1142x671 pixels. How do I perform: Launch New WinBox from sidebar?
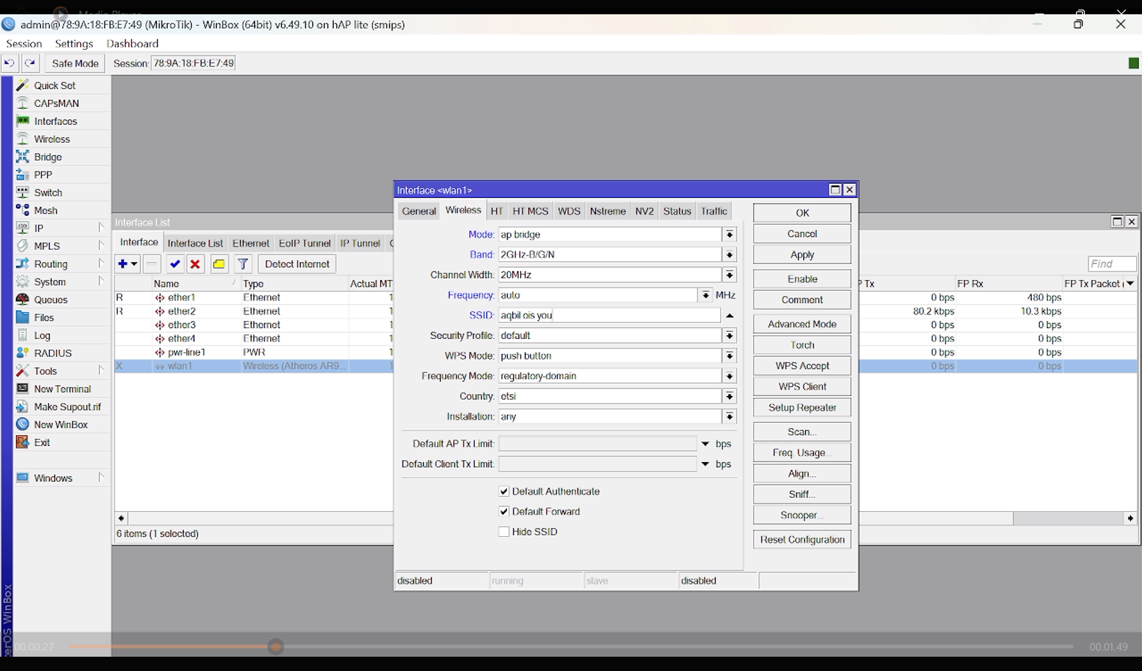[x=61, y=425]
